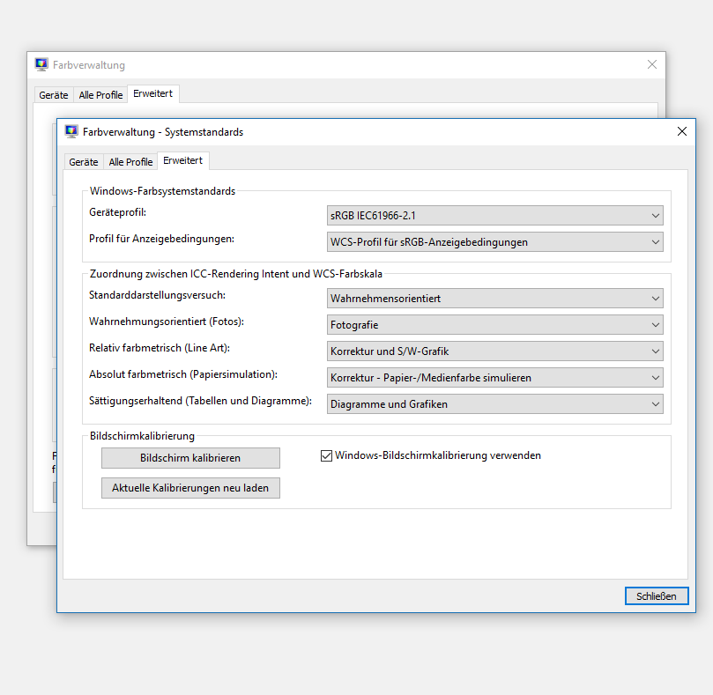
Task: Toggle Windows-Bildschirmkalibrierung verwenden checkbox
Action: (326, 455)
